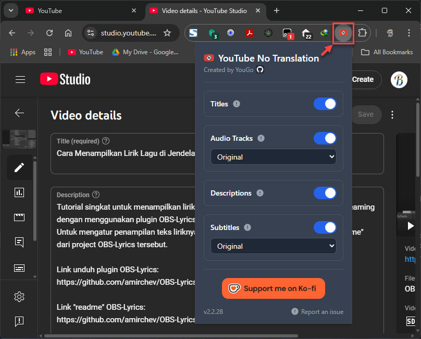Open the All Bookmarks folder

387,52
